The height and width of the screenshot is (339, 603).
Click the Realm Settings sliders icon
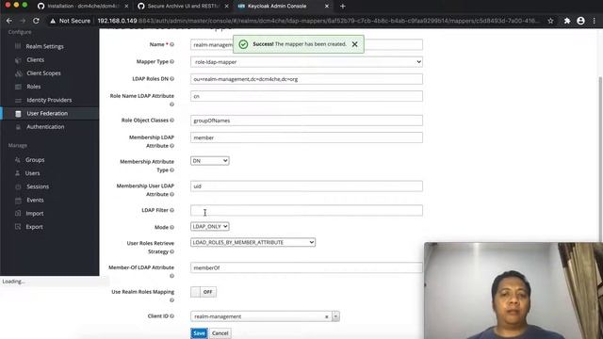[18, 46]
